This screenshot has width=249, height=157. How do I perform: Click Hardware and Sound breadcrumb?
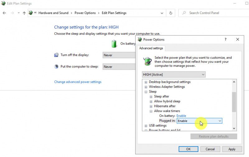point(53,13)
